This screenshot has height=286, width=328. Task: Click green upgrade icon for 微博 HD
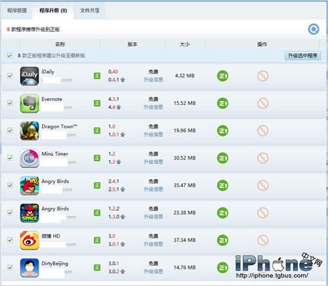click(222, 240)
